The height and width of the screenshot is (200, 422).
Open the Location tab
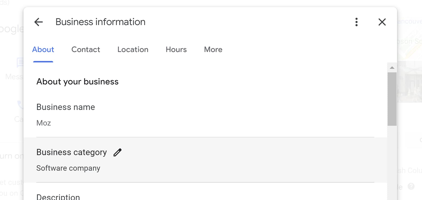[x=133, y=50]
